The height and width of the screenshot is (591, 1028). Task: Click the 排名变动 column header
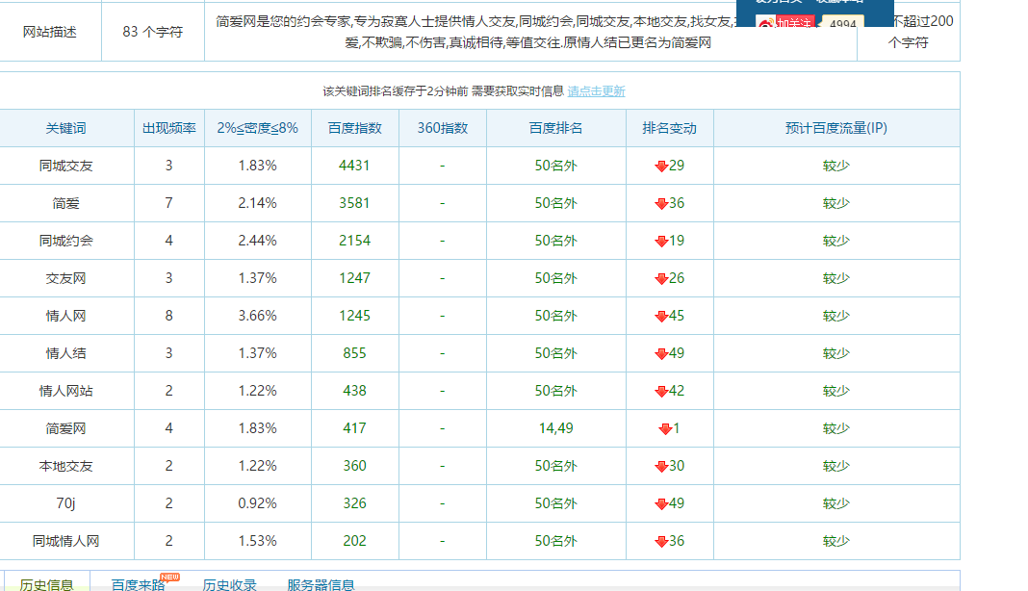click(669, 128)
